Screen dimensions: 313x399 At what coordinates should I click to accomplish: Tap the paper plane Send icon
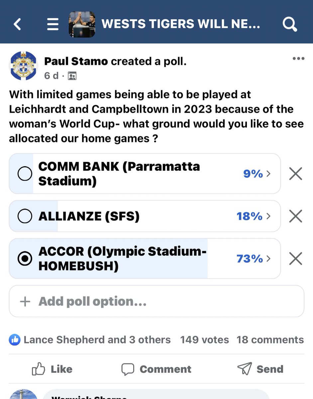pyautogui.click(x=245, y=369)
